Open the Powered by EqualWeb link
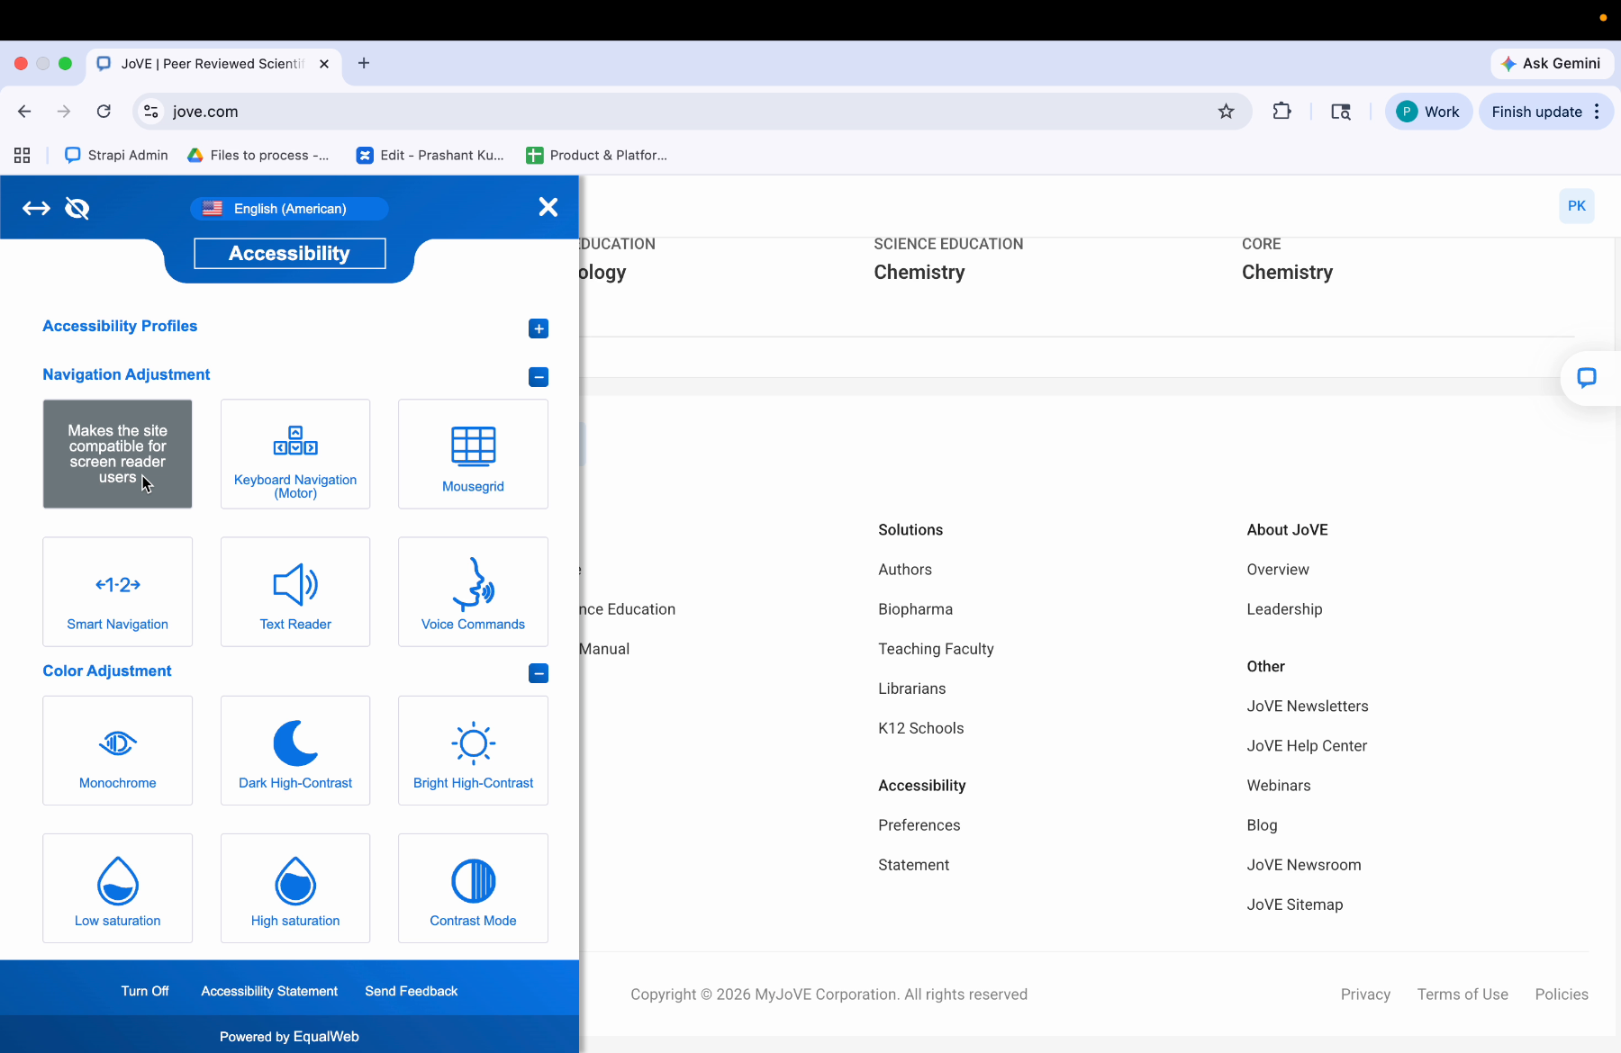Viewport: 1621px width, 1053px height. [x=289, y=1037]
